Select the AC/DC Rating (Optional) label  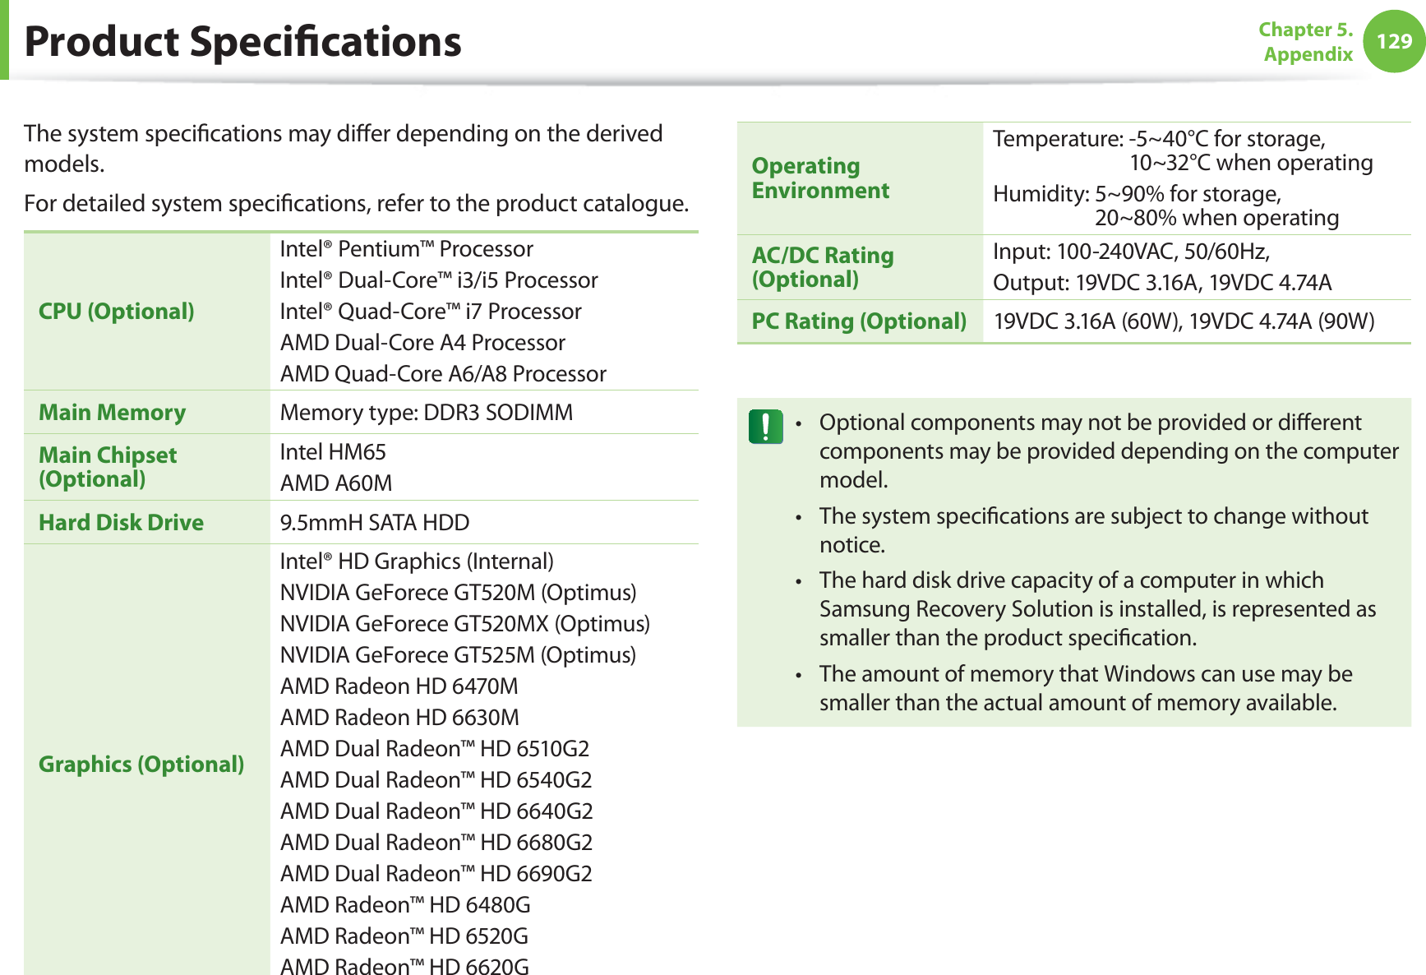click(x=822, y=267)
